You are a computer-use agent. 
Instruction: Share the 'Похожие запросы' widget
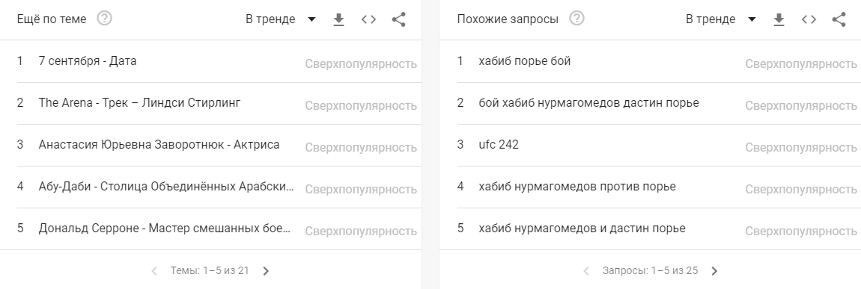[x=839, y=19]
